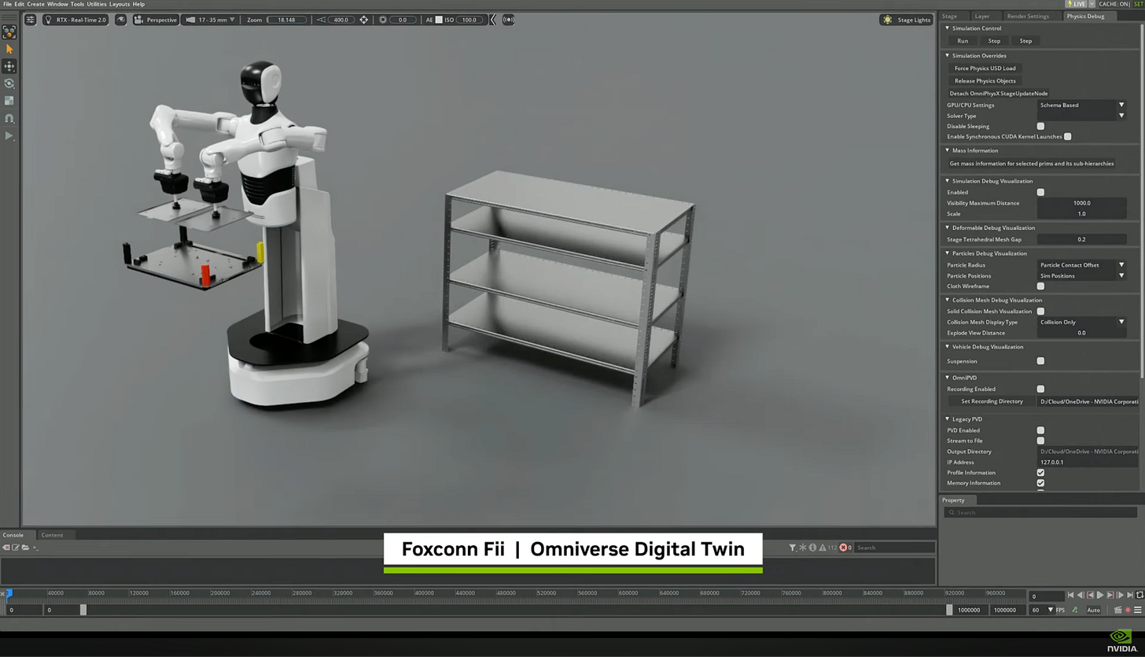Click the LIVE session button

[x=1078, y=4]
